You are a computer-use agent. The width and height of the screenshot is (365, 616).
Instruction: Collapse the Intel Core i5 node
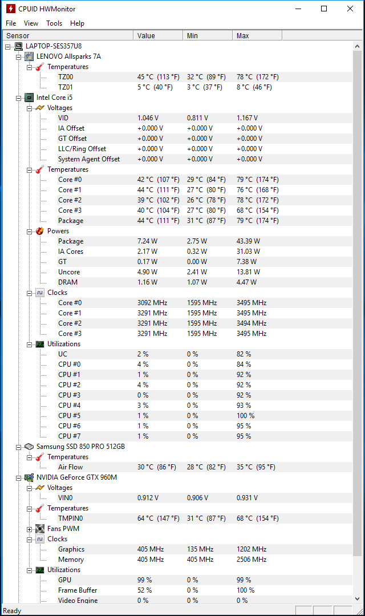18,98
